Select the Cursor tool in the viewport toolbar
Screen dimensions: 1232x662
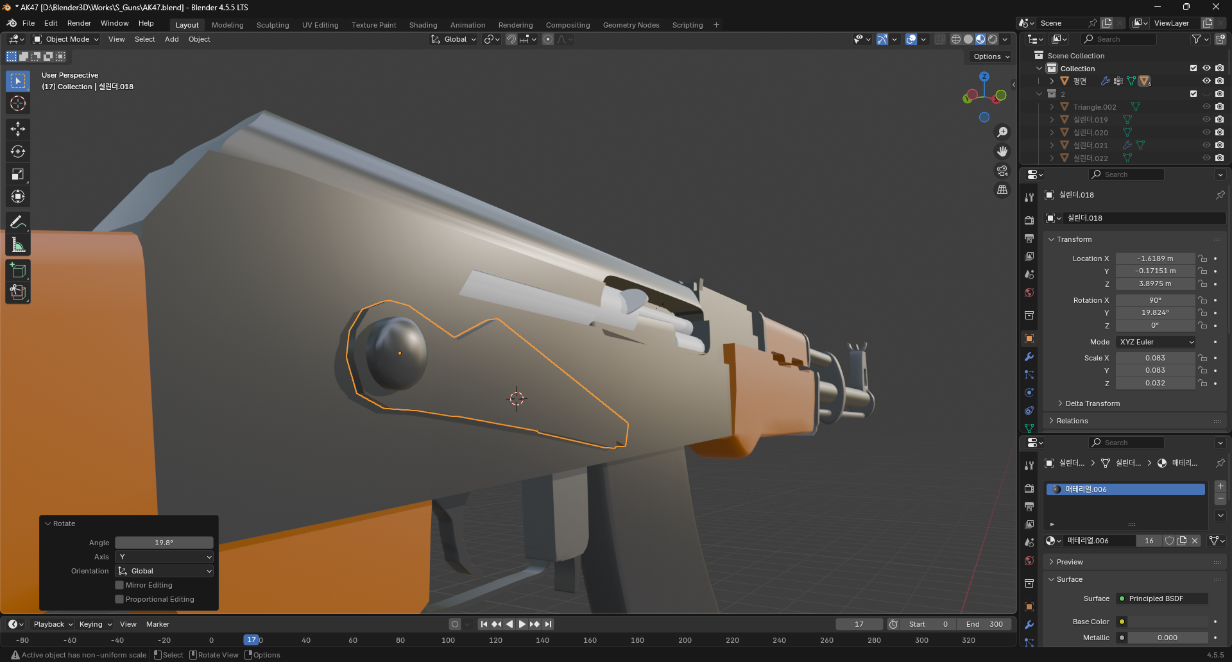[x=18, y=103]
